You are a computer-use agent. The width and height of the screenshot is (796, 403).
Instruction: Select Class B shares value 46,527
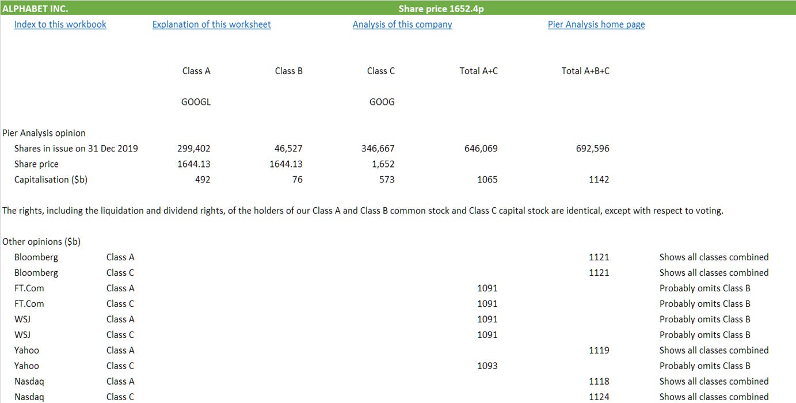289,149
